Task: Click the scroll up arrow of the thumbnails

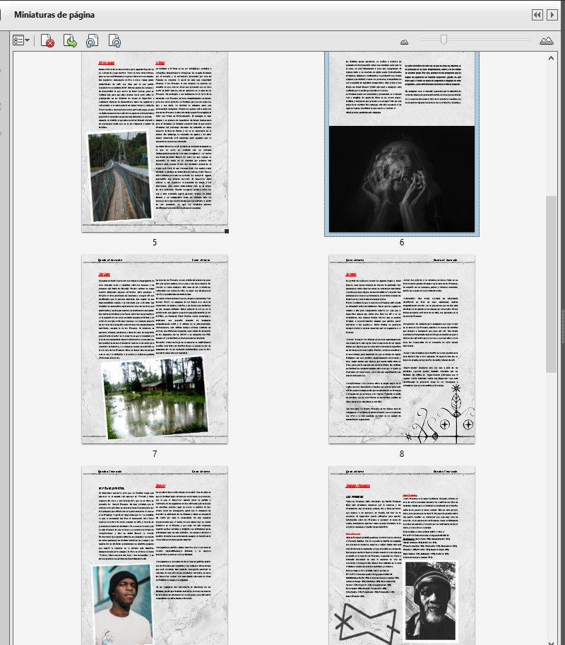Action: coord(551,58)
